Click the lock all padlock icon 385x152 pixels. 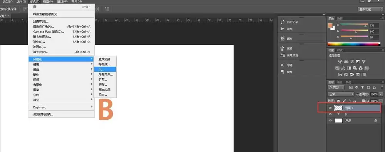pyautogui.click(x=355, y=101)
